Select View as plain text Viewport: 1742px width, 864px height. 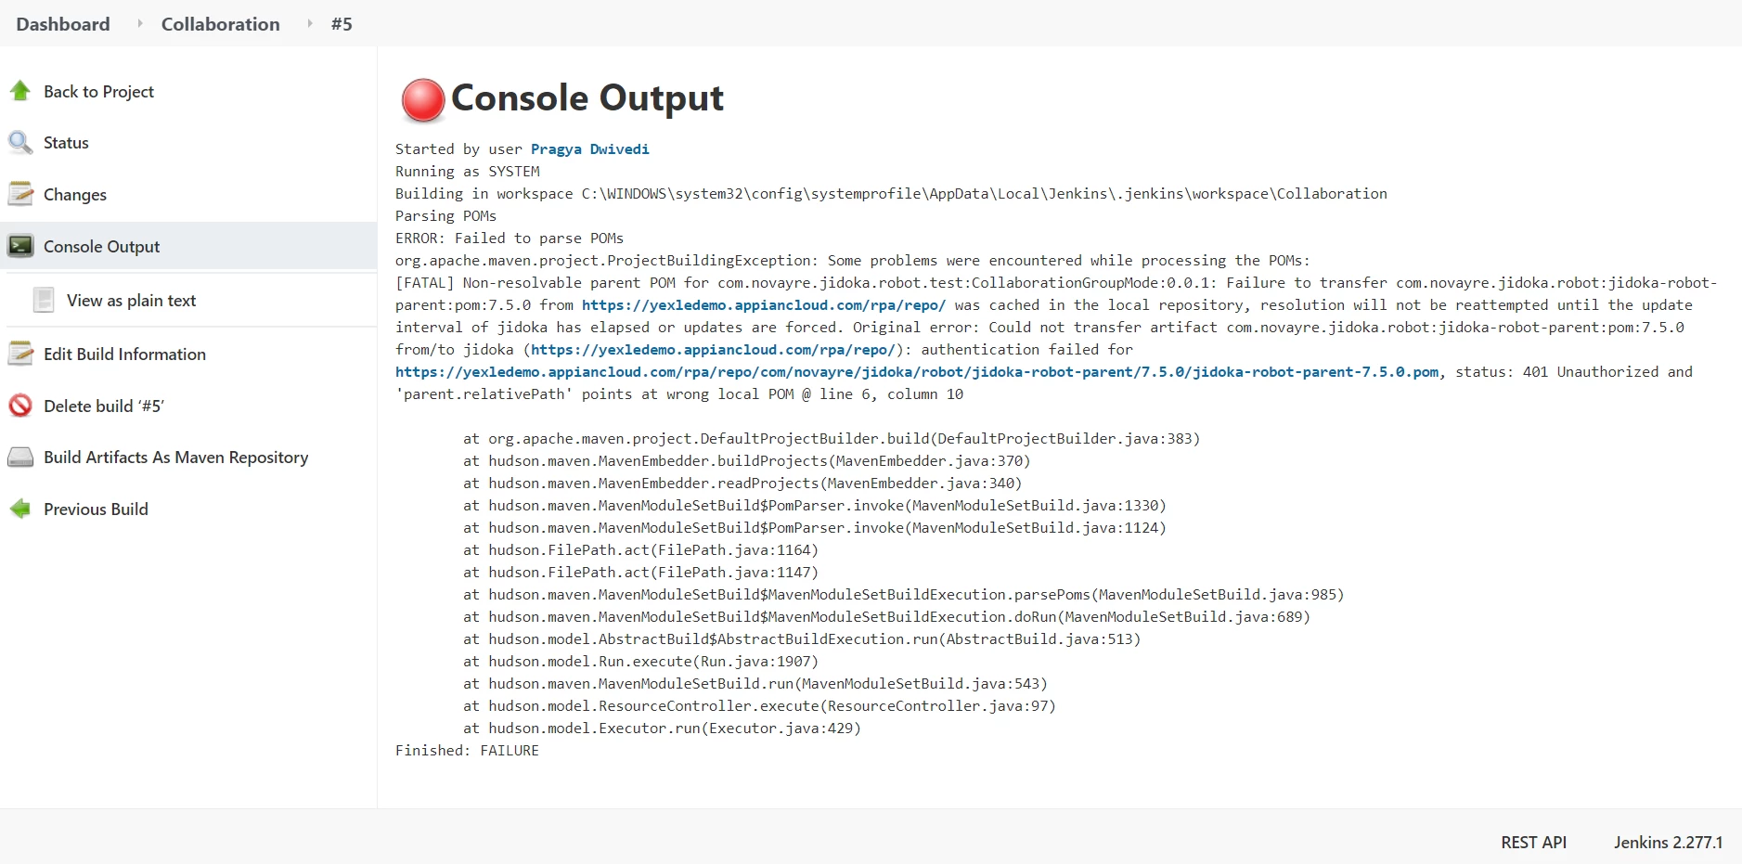(131, 301)
